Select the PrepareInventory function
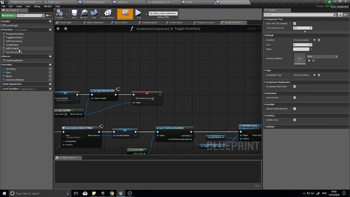The height and width of the screenshot is (197, 350). [x=15, y=34]
